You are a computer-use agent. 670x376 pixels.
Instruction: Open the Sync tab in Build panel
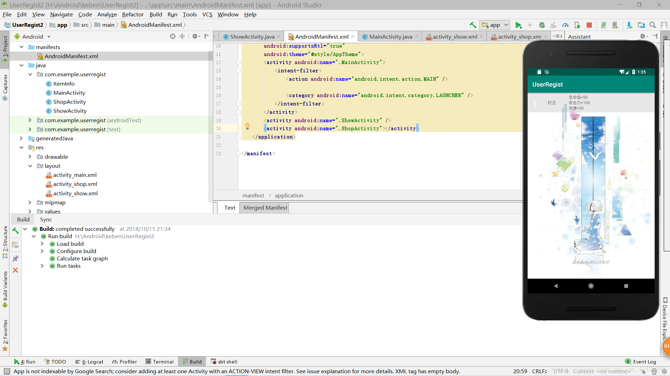[46, 220]
